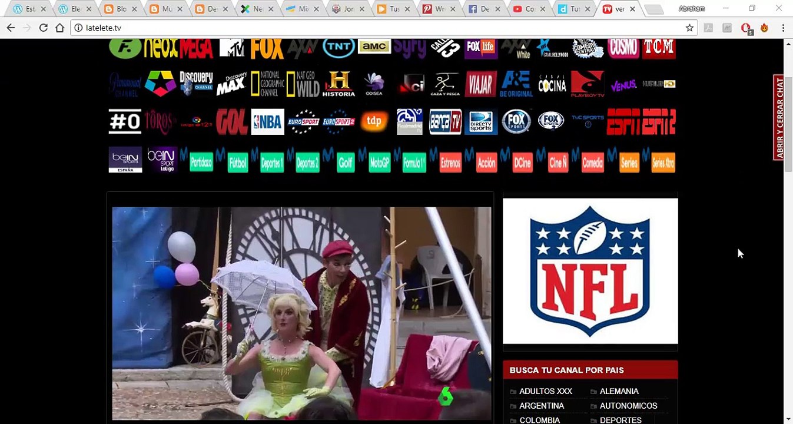793x424 pixels.
Task: Select the Historia channel logo
Action: [339, 84]
